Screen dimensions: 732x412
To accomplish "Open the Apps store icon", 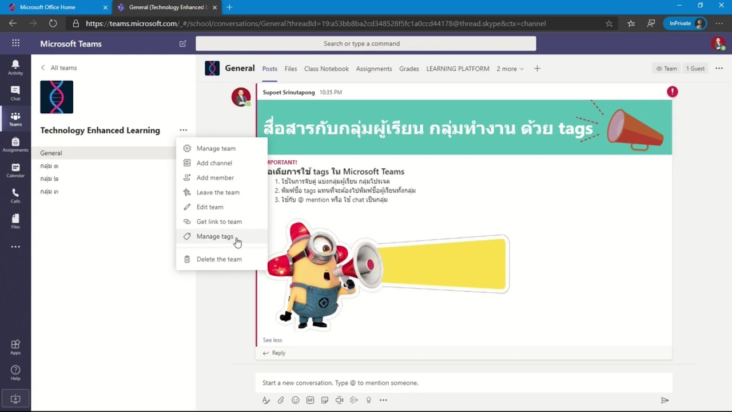I will tap(15, 347).
